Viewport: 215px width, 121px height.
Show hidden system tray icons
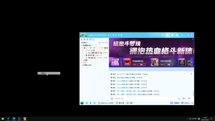click(x=188, y=119)
